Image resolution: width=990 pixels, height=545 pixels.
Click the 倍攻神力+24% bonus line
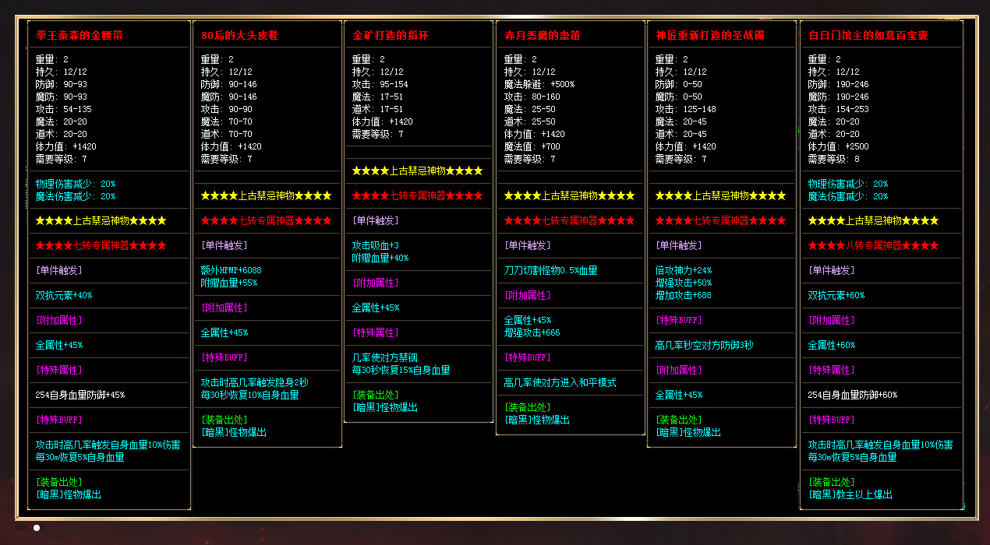coord(683,270)
